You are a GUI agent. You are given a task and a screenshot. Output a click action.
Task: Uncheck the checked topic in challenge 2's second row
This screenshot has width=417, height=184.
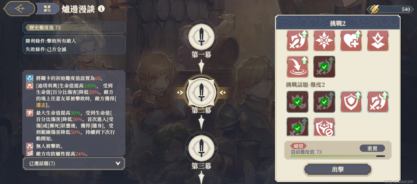[324, 66]
